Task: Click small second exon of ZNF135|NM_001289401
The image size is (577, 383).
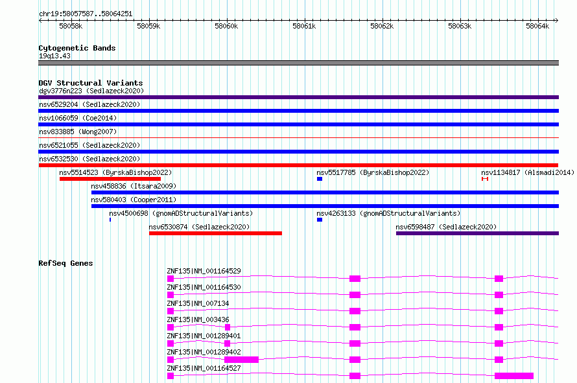Action: coord(227,343)
